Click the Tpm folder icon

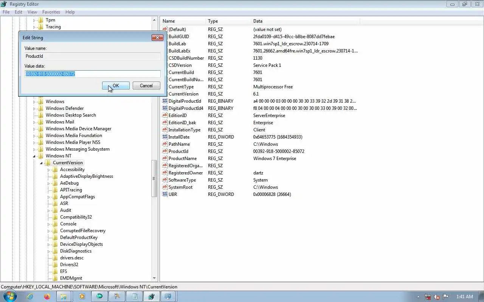pos(41,20)
